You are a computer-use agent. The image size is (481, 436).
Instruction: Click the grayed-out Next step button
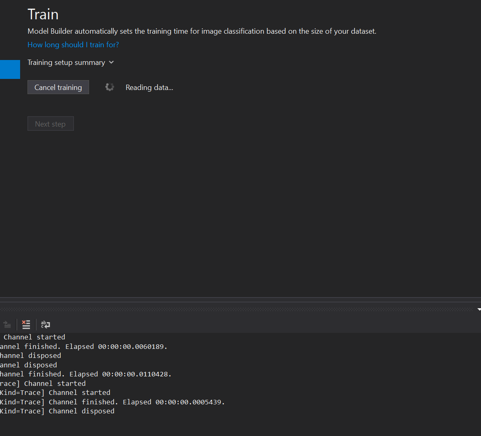pos(50,124)
